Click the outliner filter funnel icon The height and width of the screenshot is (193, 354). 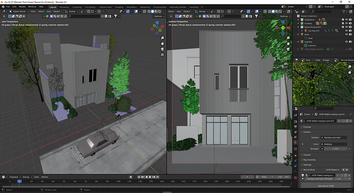tap(344, 11)
